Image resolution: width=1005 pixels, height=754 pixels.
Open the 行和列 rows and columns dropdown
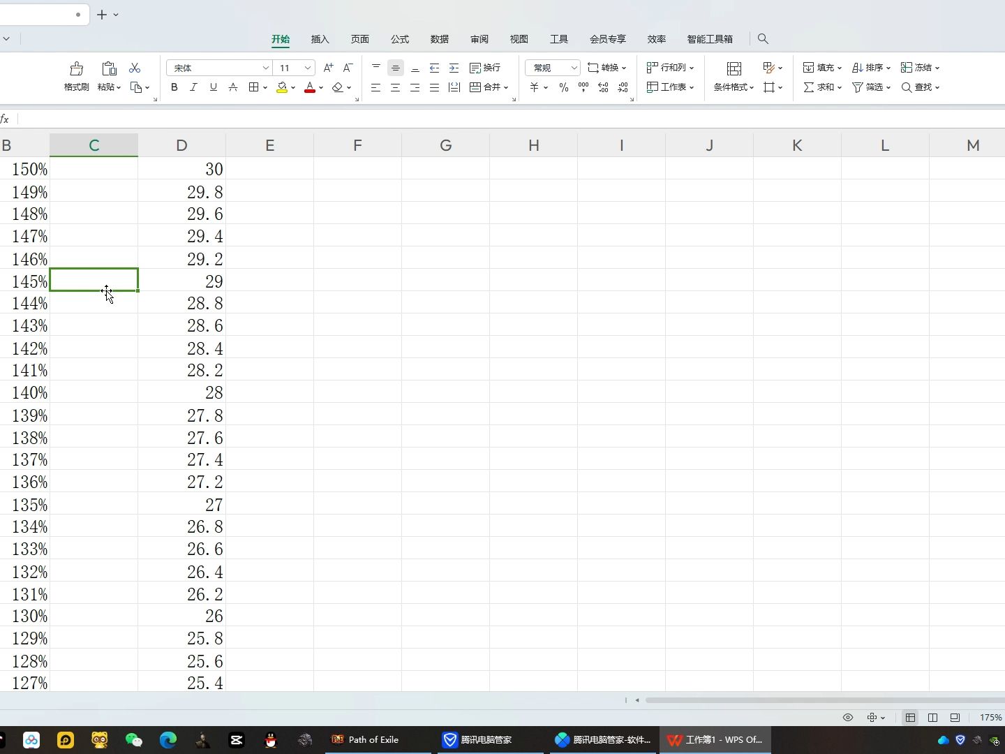(x=671, y=68)
